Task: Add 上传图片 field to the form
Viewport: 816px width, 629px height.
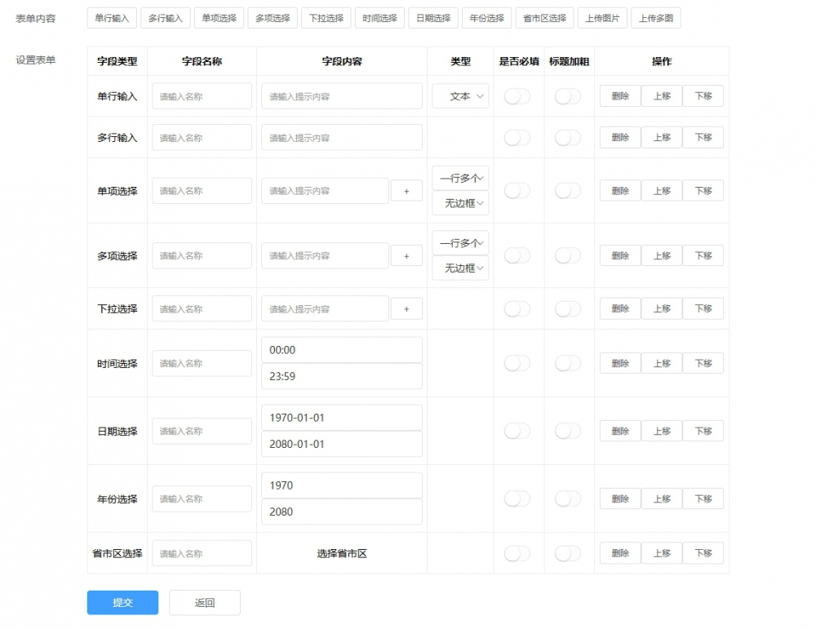Action: [602, 18]
